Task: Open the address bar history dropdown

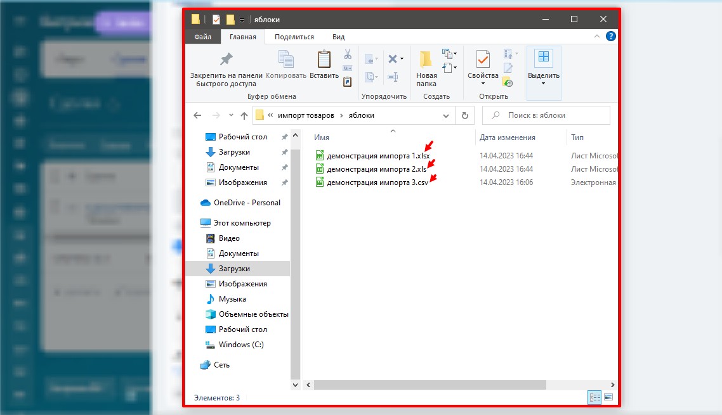Action: 446,115
